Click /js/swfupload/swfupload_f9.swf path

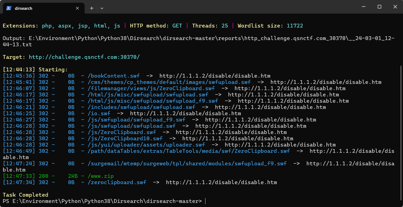pyautogui.click(x=137, y=120)
